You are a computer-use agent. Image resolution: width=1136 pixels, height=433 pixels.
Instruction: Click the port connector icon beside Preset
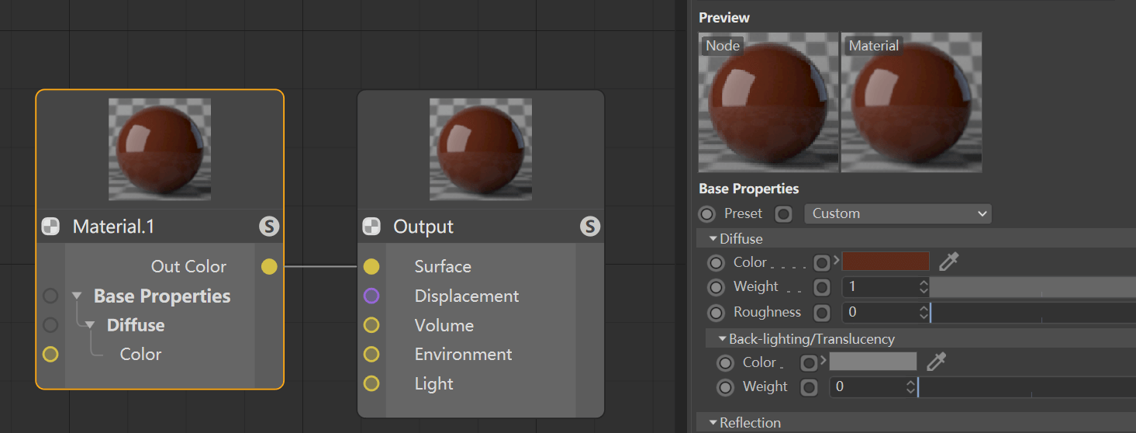tap(784, 213)
